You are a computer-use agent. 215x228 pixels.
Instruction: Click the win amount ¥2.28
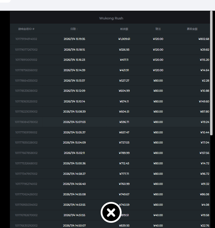(205, 80)
